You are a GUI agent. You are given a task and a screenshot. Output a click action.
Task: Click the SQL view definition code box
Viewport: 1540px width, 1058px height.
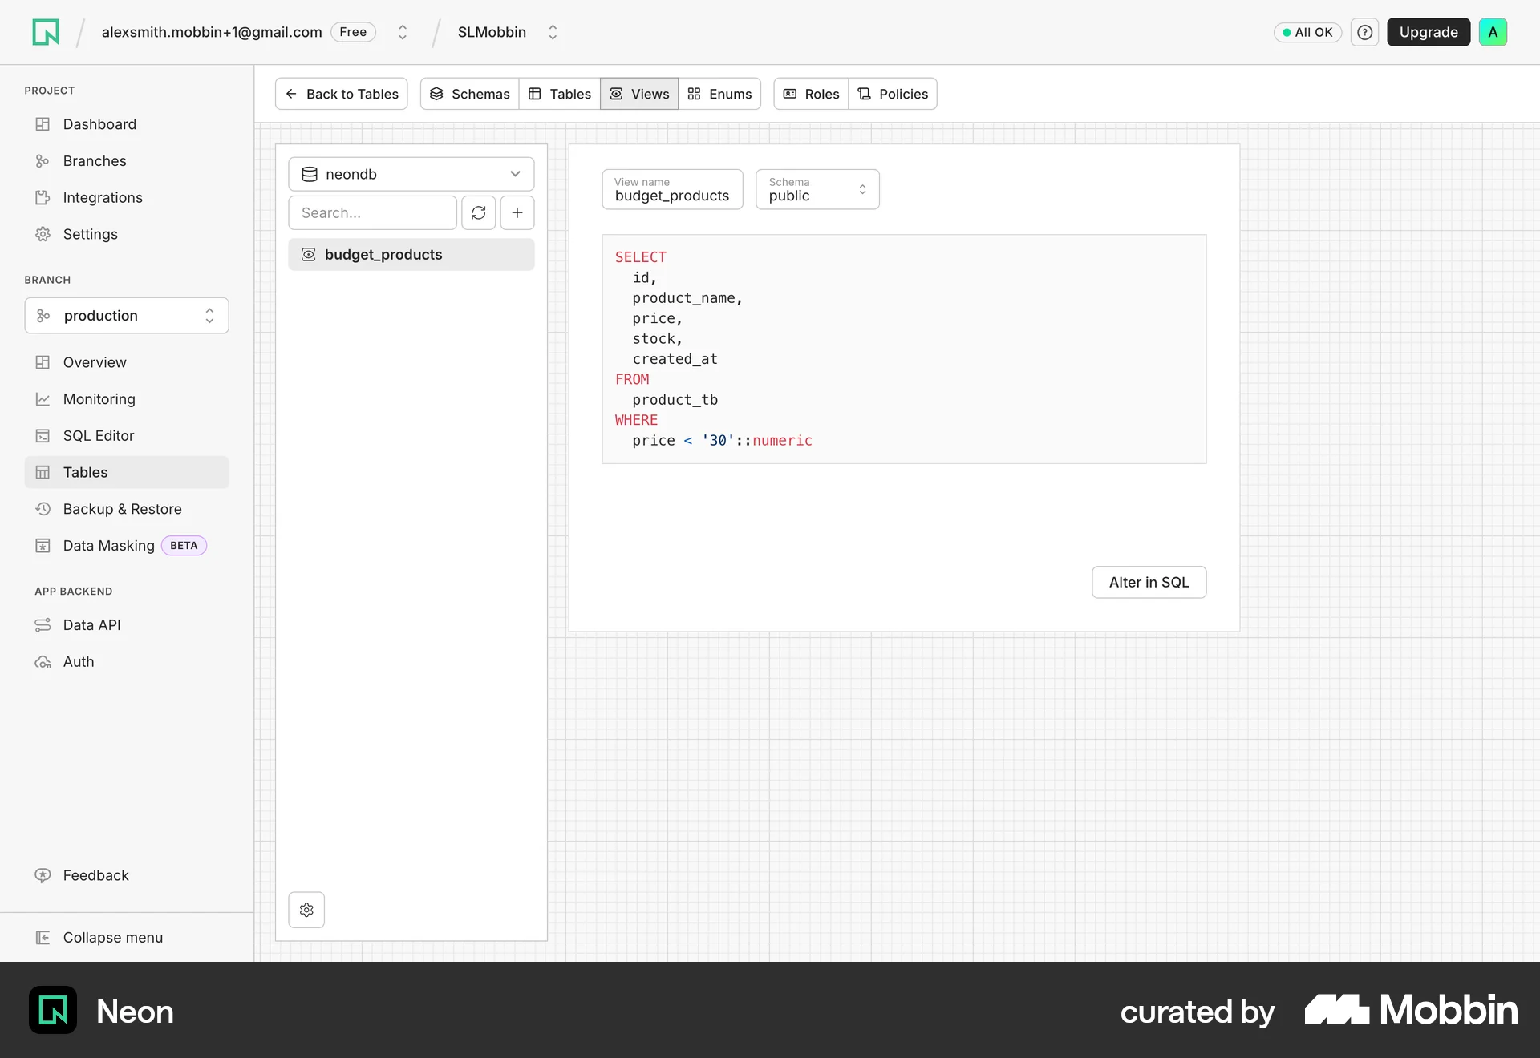click(x=904, y=349)
